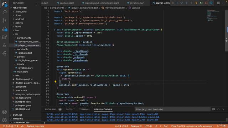The image size is (228, 128).
Task: Open Explorer views and more actions ellipsis
Action: 37,3
